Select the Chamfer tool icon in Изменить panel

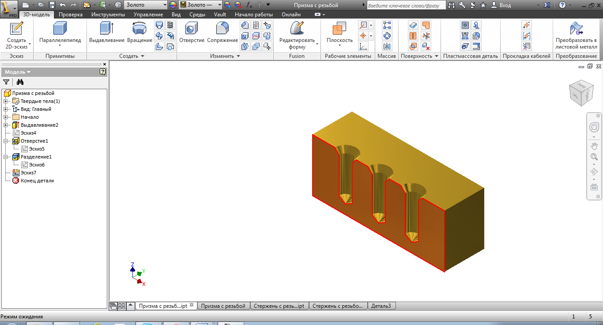click(245, 25)
